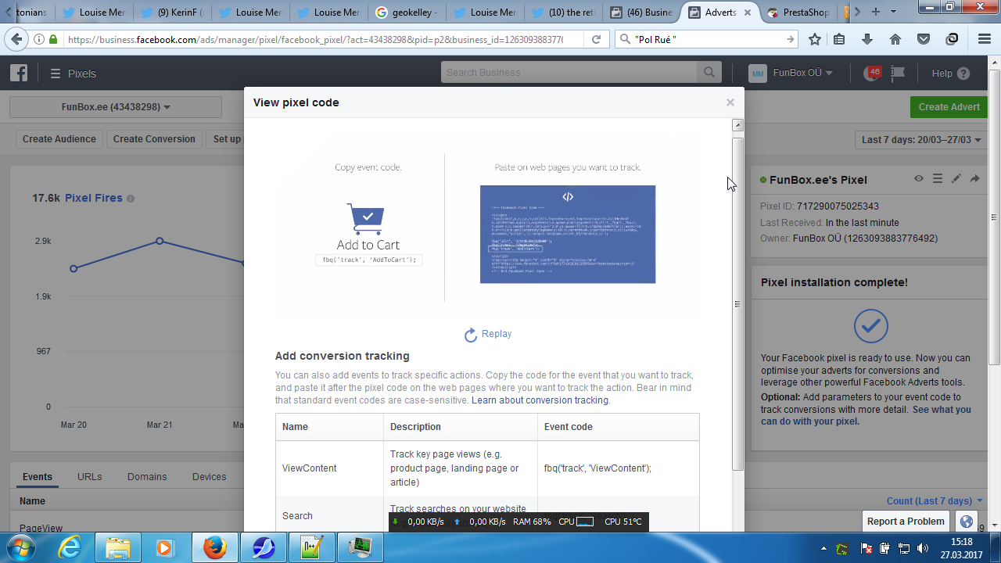Sort by Count (Last 7 days) dropdown

(x=935, y=501)
